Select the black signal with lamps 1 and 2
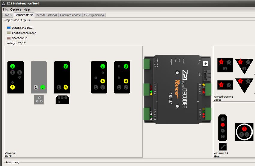The height and width of the screenshot is (166, 255). [16, 77]
